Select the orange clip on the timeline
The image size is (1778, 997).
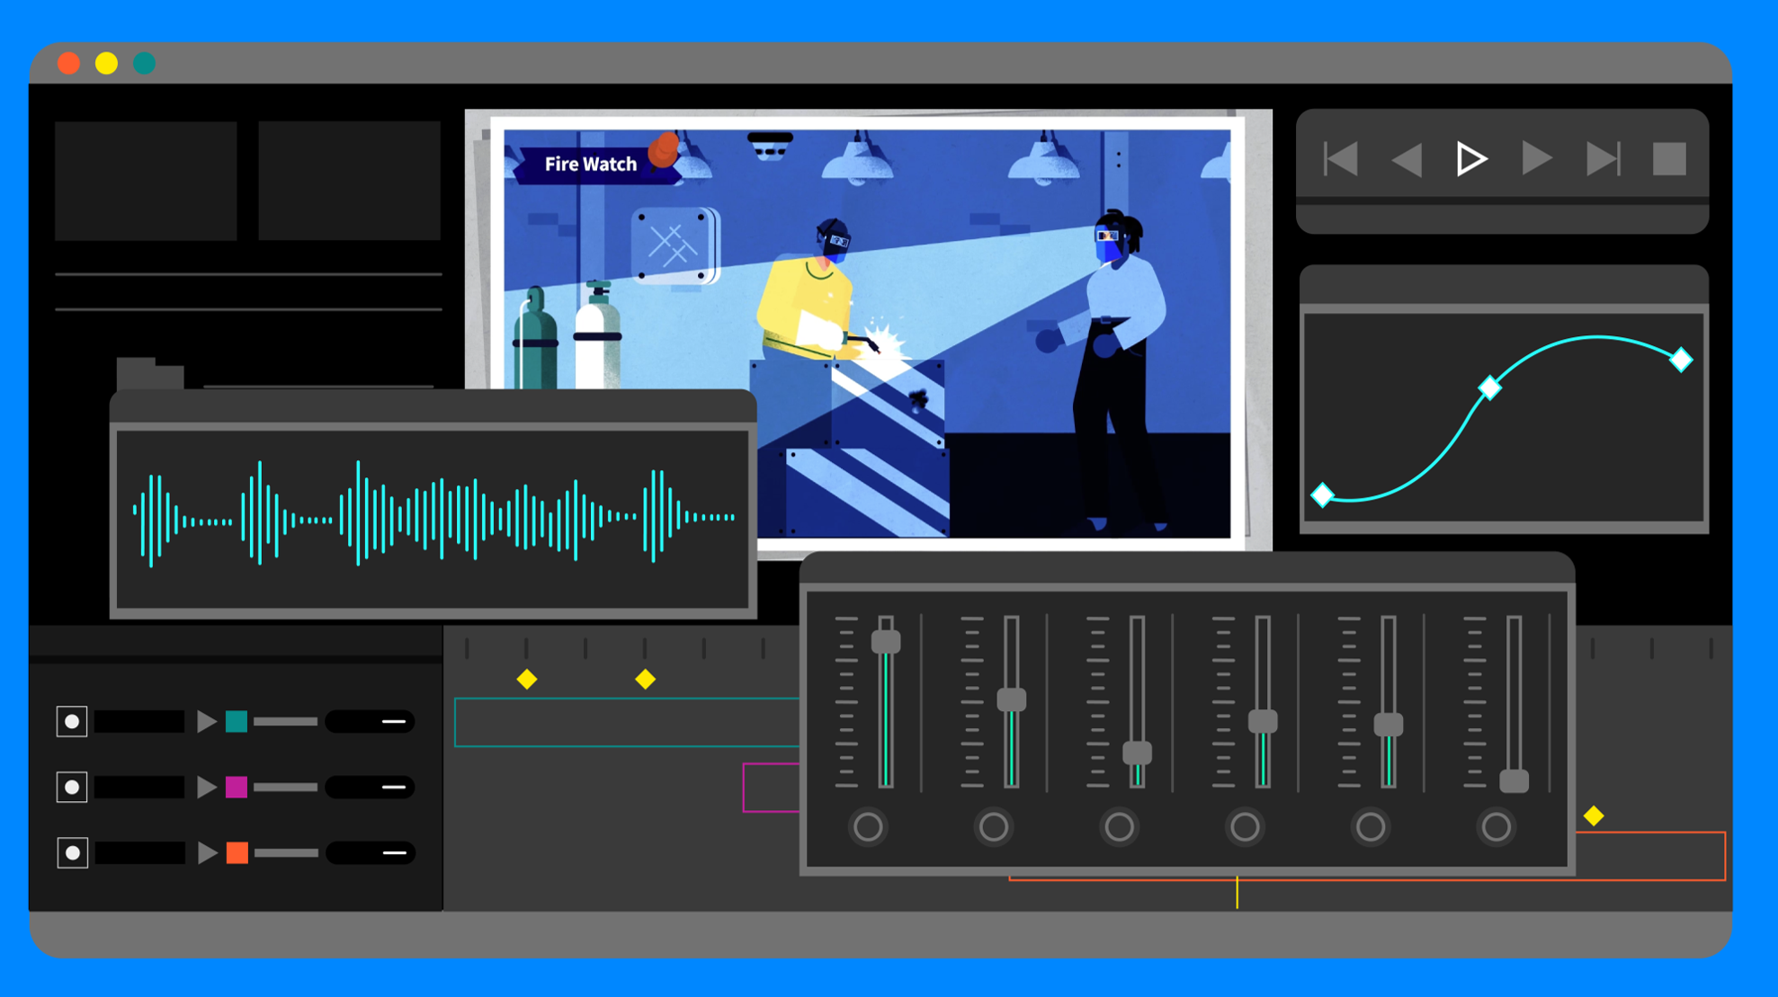point(1650,856)
